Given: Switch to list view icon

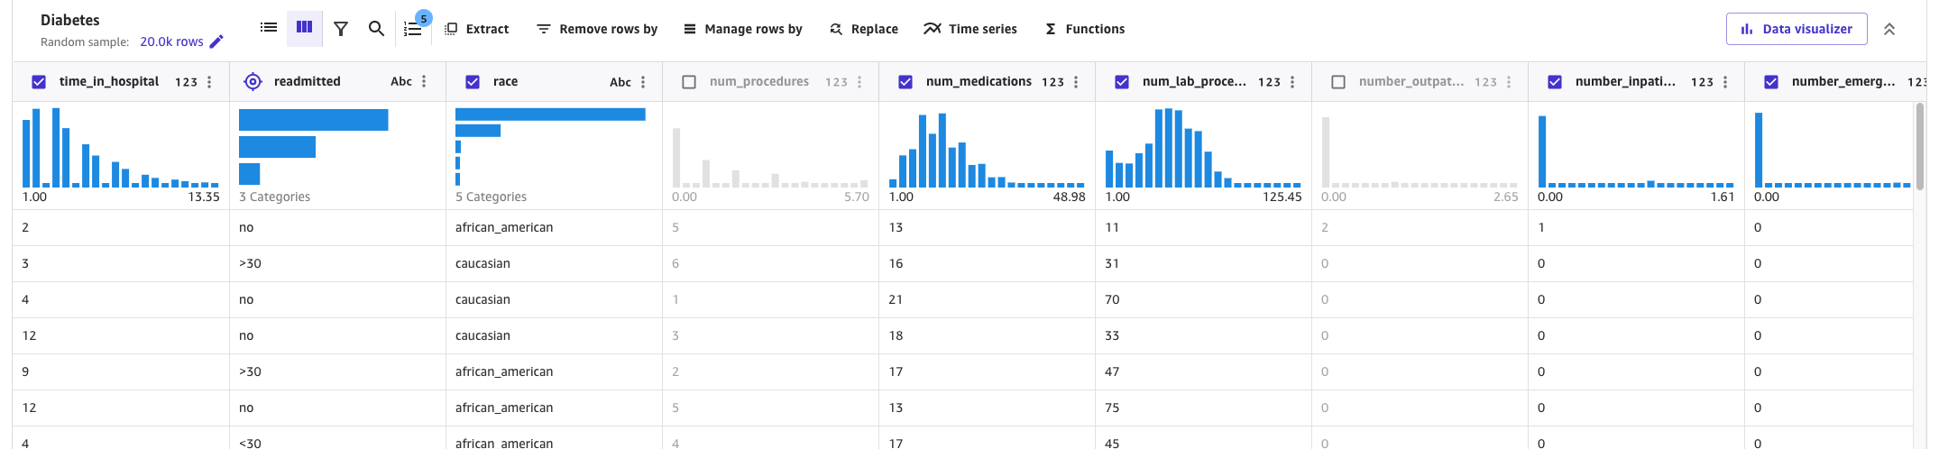Looking at the screenshot, I should (x=269, y=28).
